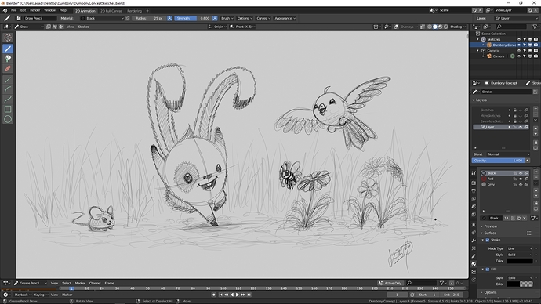Select the Arc primitive tool
This screenshot has height=304, width=541.
click(x=8, y=89)
